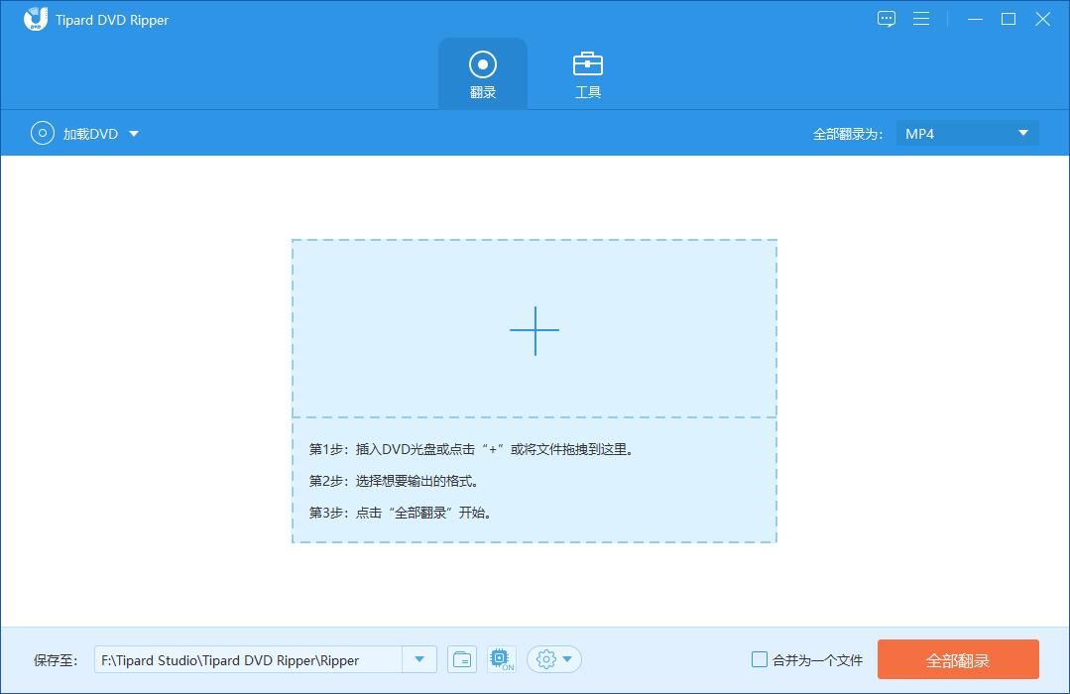This screenshot has width=1070, height=694.
Task: Open the gear settings dropdown
Action: [554, 660]
